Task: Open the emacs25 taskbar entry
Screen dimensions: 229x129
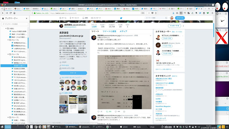Action: point(85,127)
